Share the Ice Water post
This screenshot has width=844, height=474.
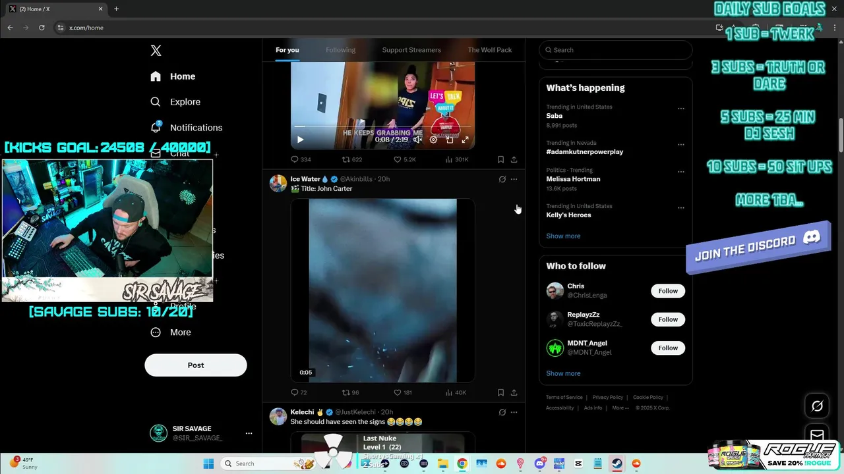pyautogui.click(x=514, y=392)
